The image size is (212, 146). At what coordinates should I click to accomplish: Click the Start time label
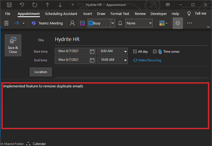40,52
